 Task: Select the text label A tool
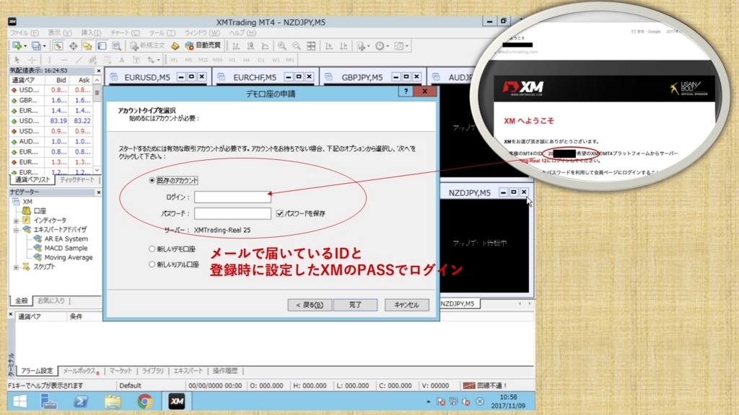[x=121, y=60]
